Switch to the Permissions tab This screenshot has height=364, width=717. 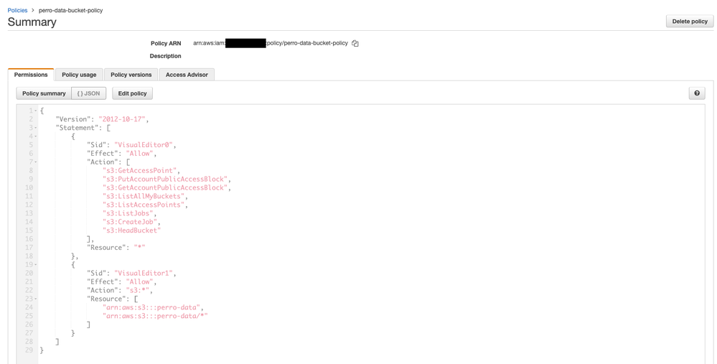pyautogui.click(x=31, y=75)
